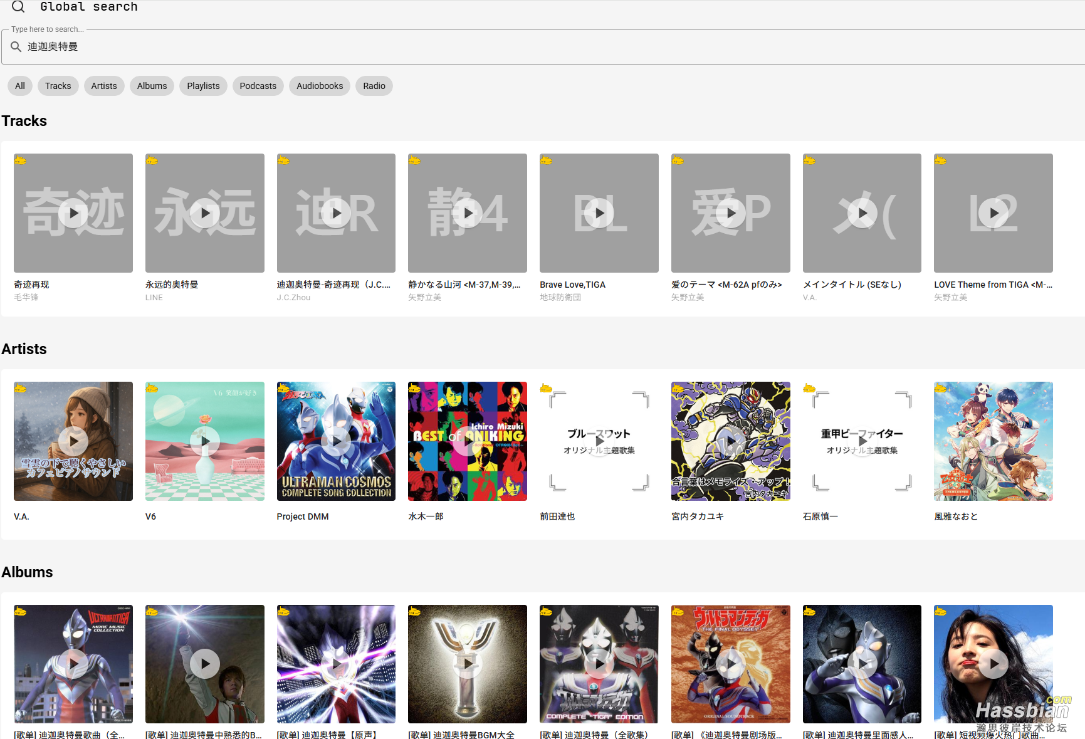This screenshot has width=1085, height=739.
Task: Play the track 奇迹再现
Action: tap(73, 213)
